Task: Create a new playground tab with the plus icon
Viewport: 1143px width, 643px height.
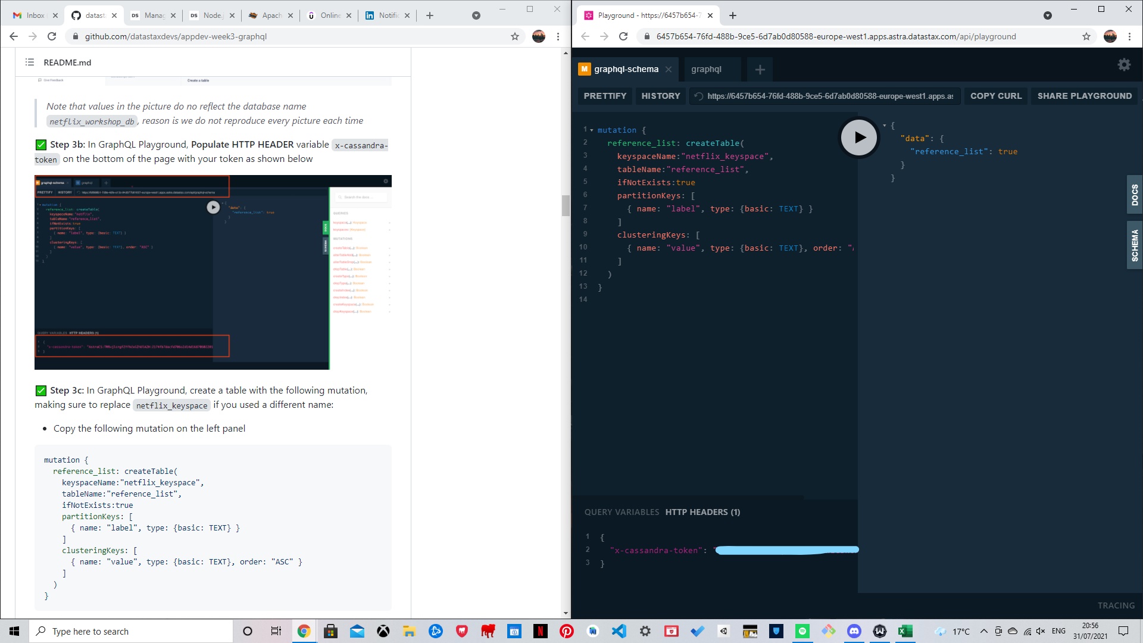Action: point(760,69)
